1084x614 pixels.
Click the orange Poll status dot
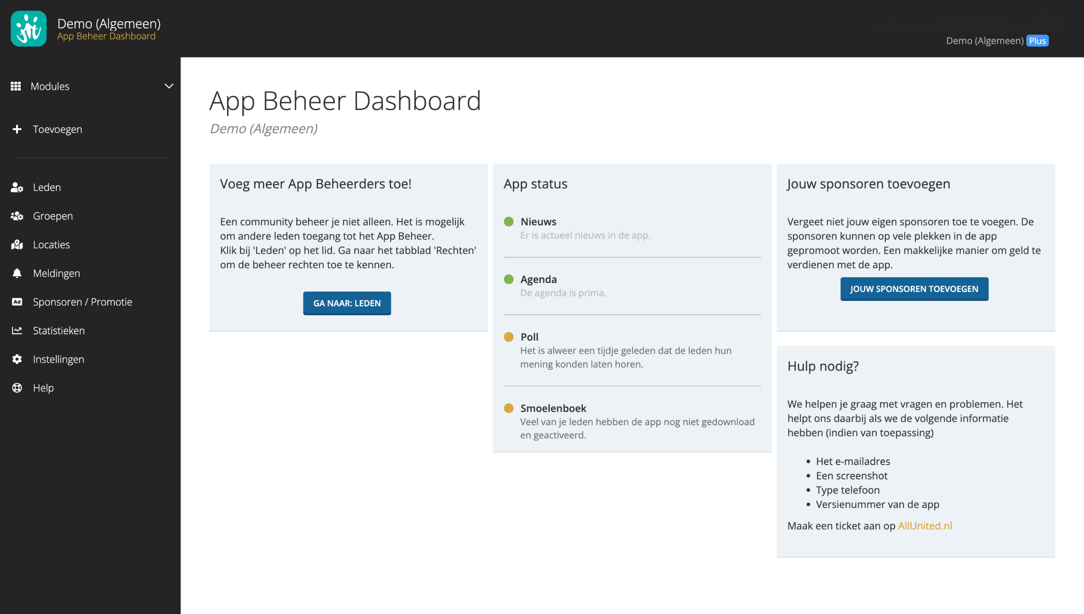coord(509,337)
